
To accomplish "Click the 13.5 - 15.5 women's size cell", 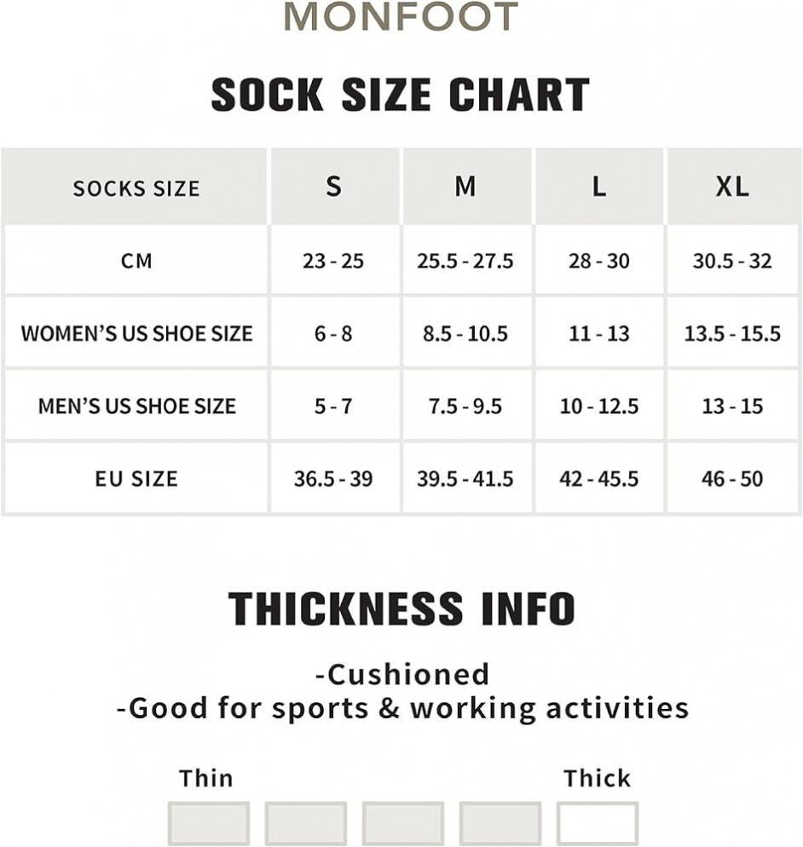I will click(x=733, y=333).
